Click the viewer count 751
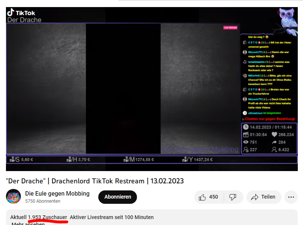The image size is (303, 225). [253, 142]
